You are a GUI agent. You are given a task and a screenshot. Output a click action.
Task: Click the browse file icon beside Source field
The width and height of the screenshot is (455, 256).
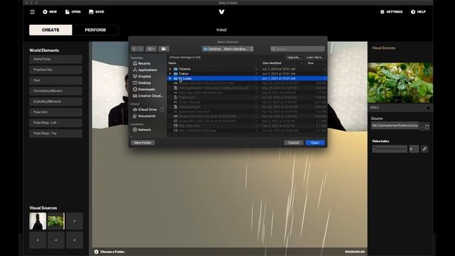point(427,127)
